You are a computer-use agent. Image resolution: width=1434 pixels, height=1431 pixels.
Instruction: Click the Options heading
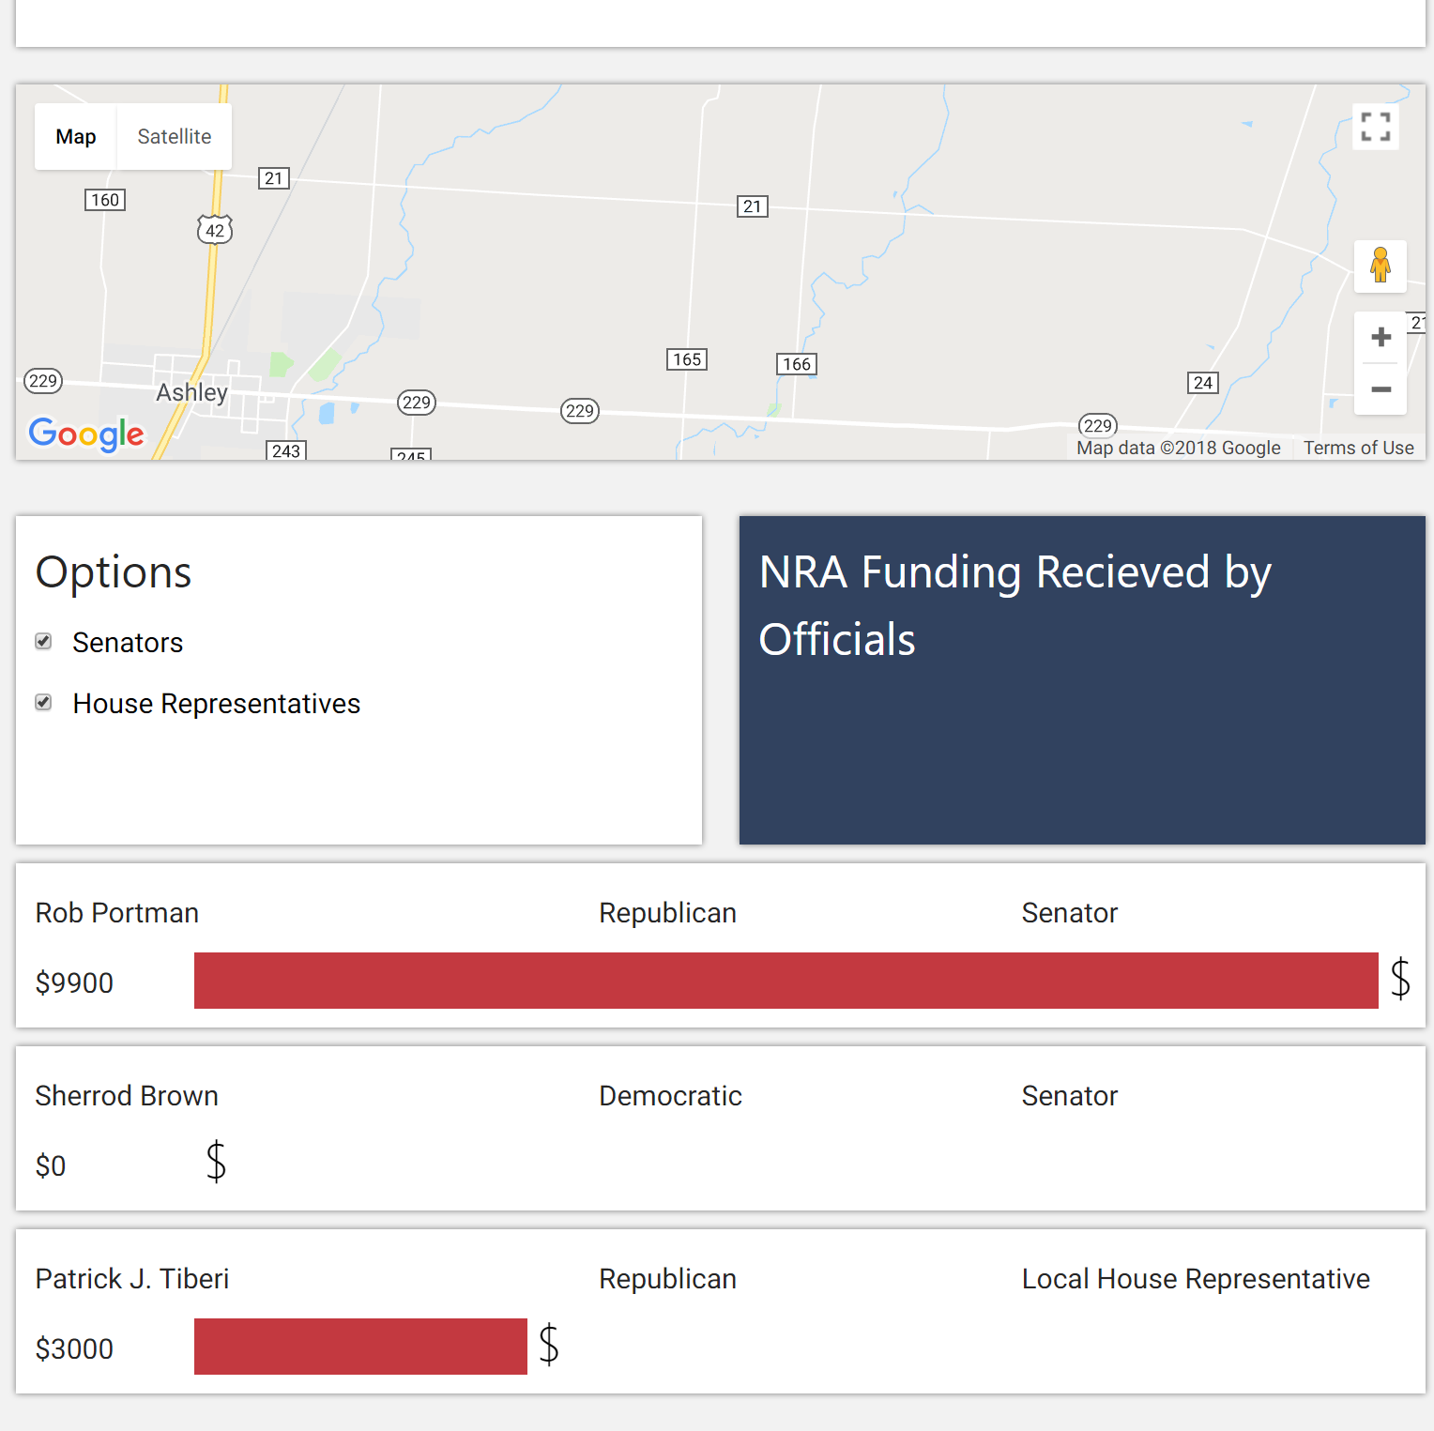[x=114, y=572]
